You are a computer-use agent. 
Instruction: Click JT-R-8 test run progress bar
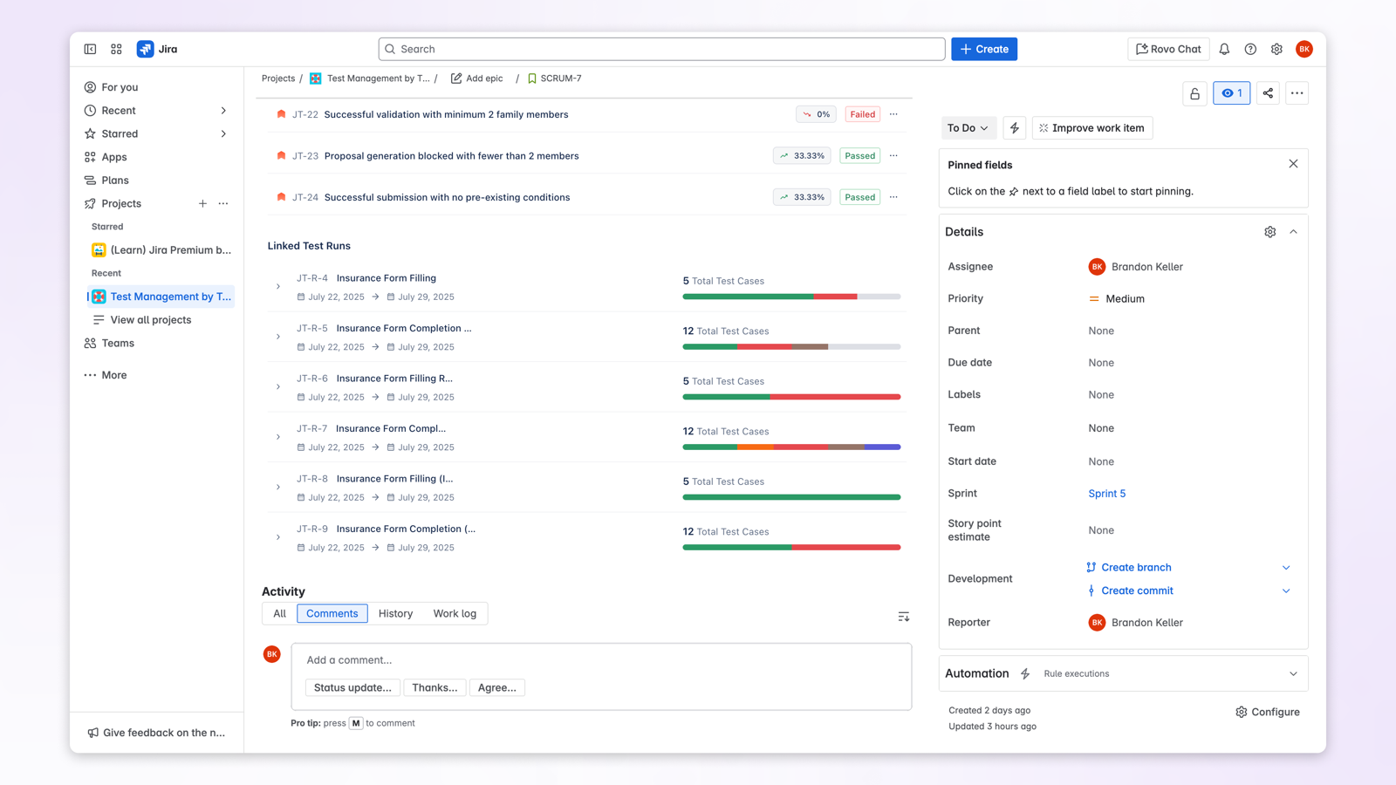click(x=791, y=497)
